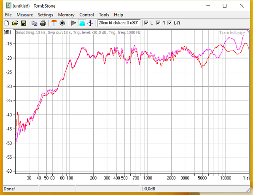The height and width of the screenshot is (195, 253).
Task: Minimize the TombStone window
Action: 208,6
